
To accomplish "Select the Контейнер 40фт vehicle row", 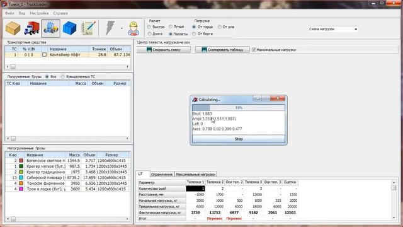I will pos(67,55).
